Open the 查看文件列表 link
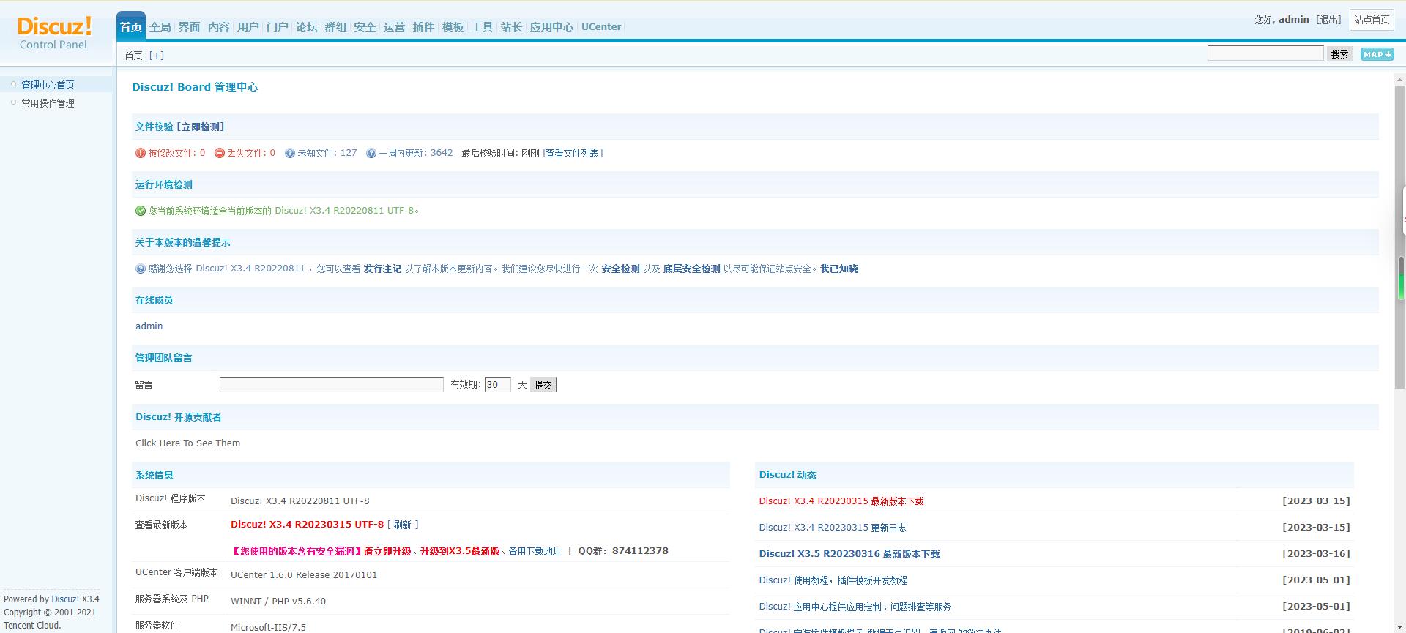This screenshot has height=633, width=1406. click(x=573, y=153)
